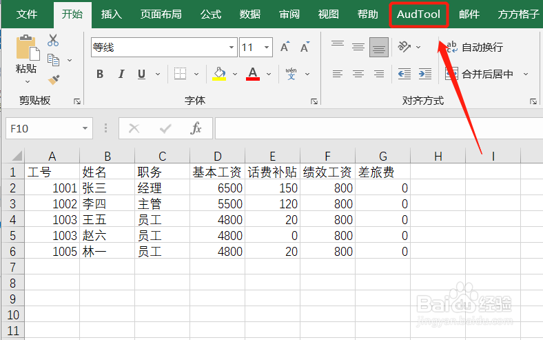The image size is (543, 340).
Task: Switch to the 审阅 tab
Action: (289, 14)
